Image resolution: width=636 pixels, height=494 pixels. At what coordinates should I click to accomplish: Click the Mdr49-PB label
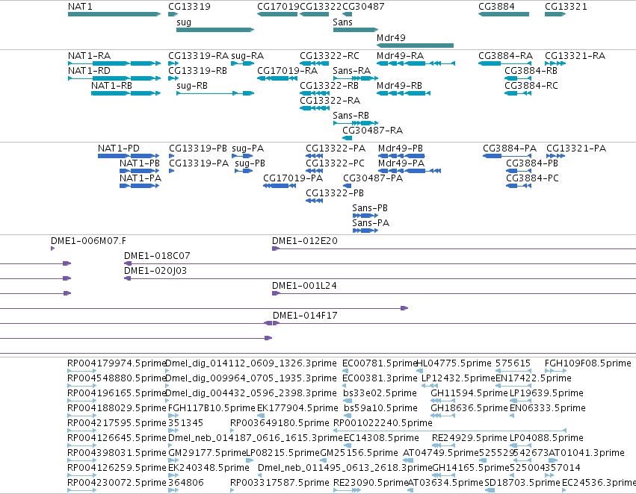pos(401,148)
